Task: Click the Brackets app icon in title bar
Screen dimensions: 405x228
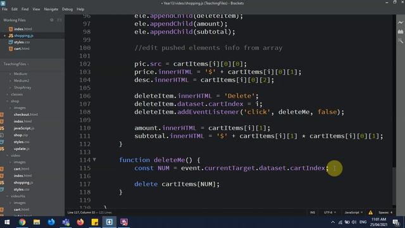Action: 3,3
